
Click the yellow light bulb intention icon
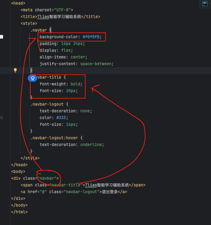pos(15,70)
